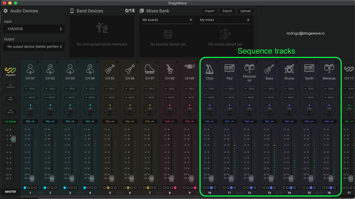Click the Import button in Mixes Bank
Screen dimensions: 355x199
[x=209, y=11]
